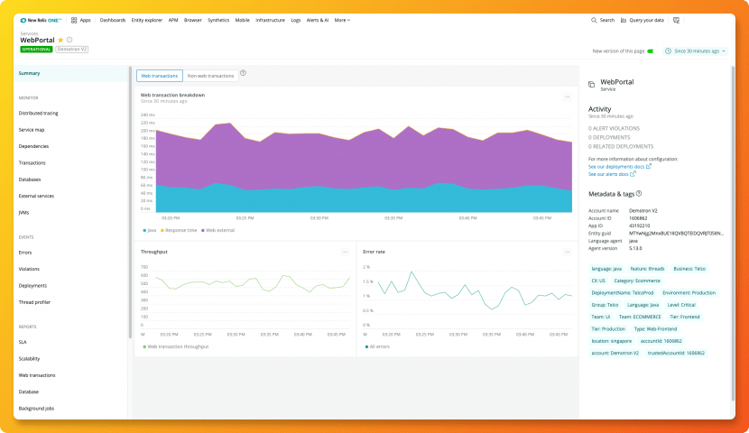Click the New Relic ONE logo
The height and width of the screenshot is (433, 749).
(x=41, y=20)
